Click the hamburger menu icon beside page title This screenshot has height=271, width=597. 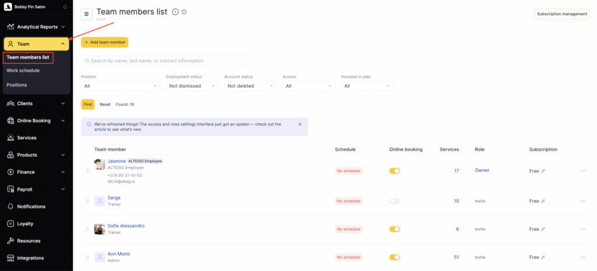[86, 14]
